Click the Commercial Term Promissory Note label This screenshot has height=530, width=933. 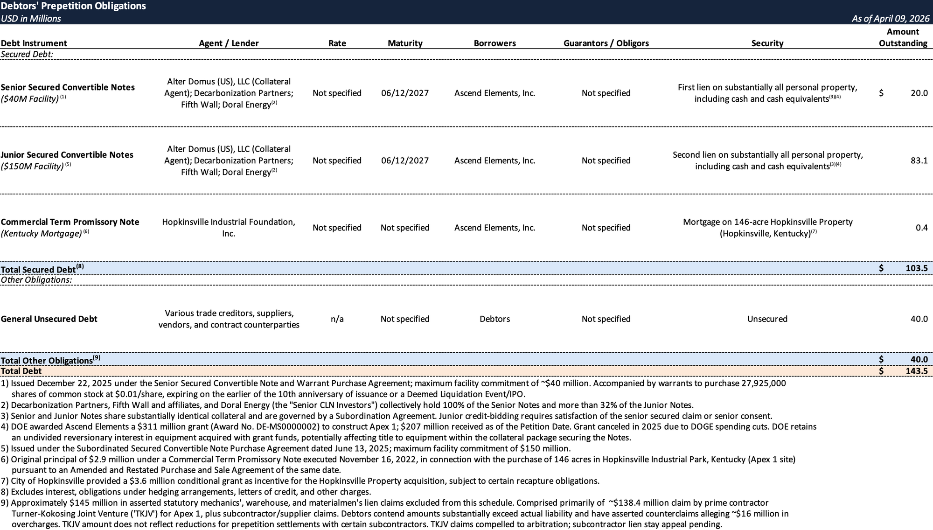pyautogui.click(x=70, y=222)
